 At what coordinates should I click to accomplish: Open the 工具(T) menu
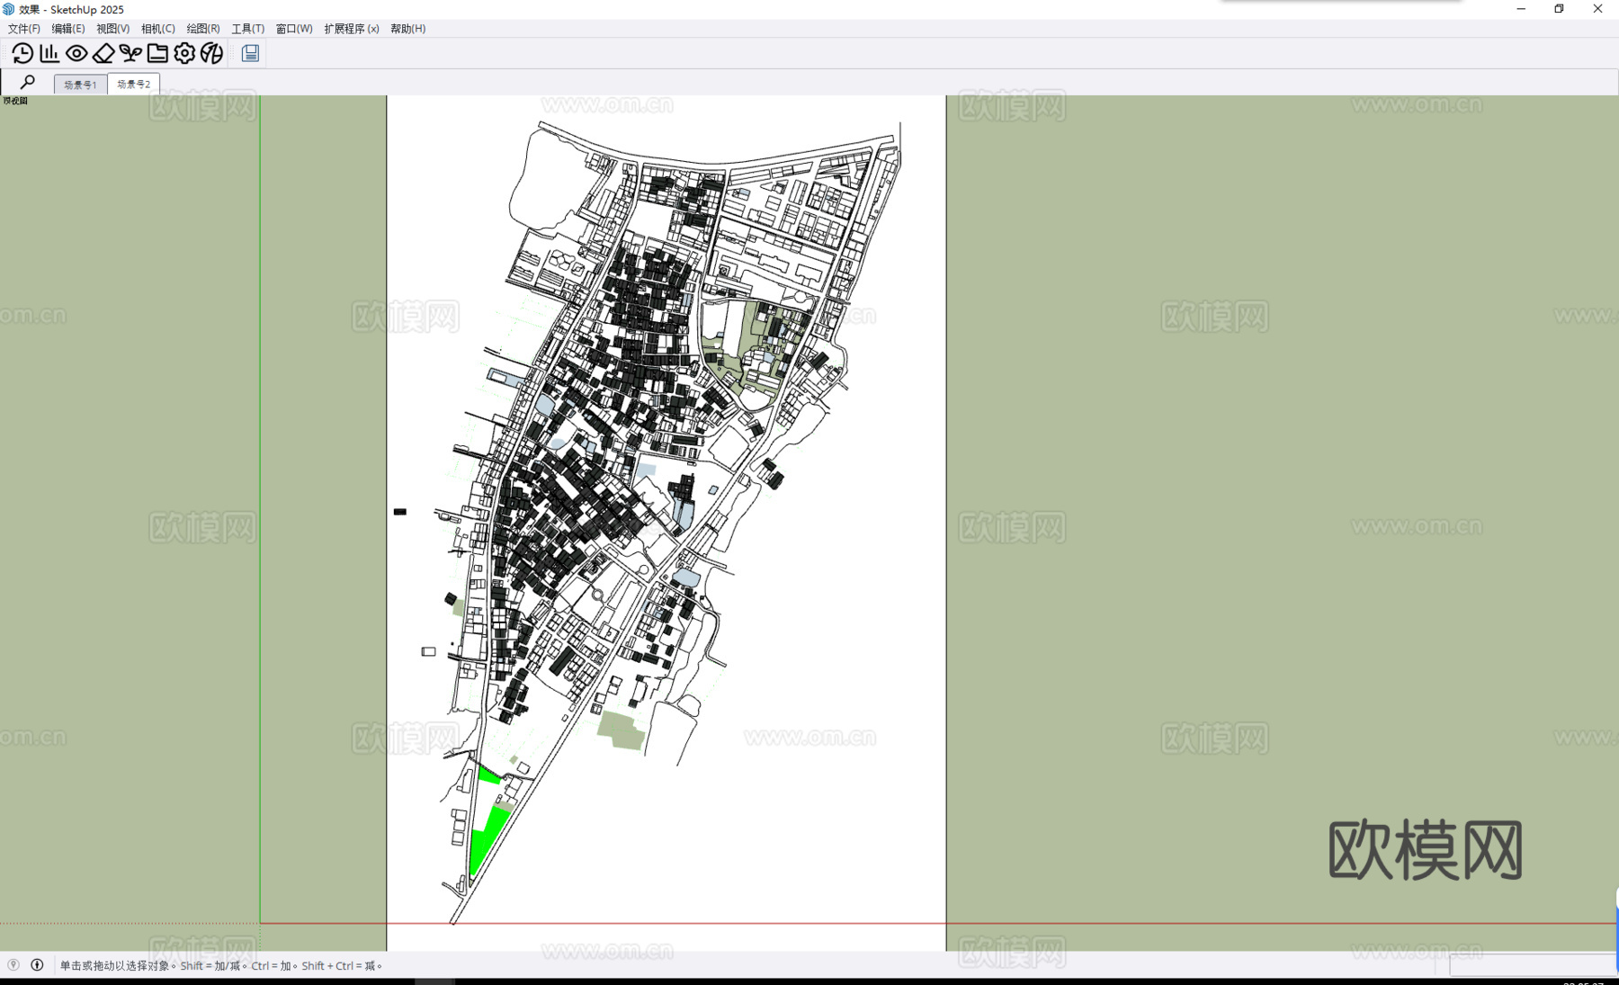pos(248,29)
